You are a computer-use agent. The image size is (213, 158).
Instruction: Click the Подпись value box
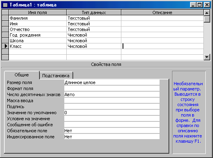112,107
